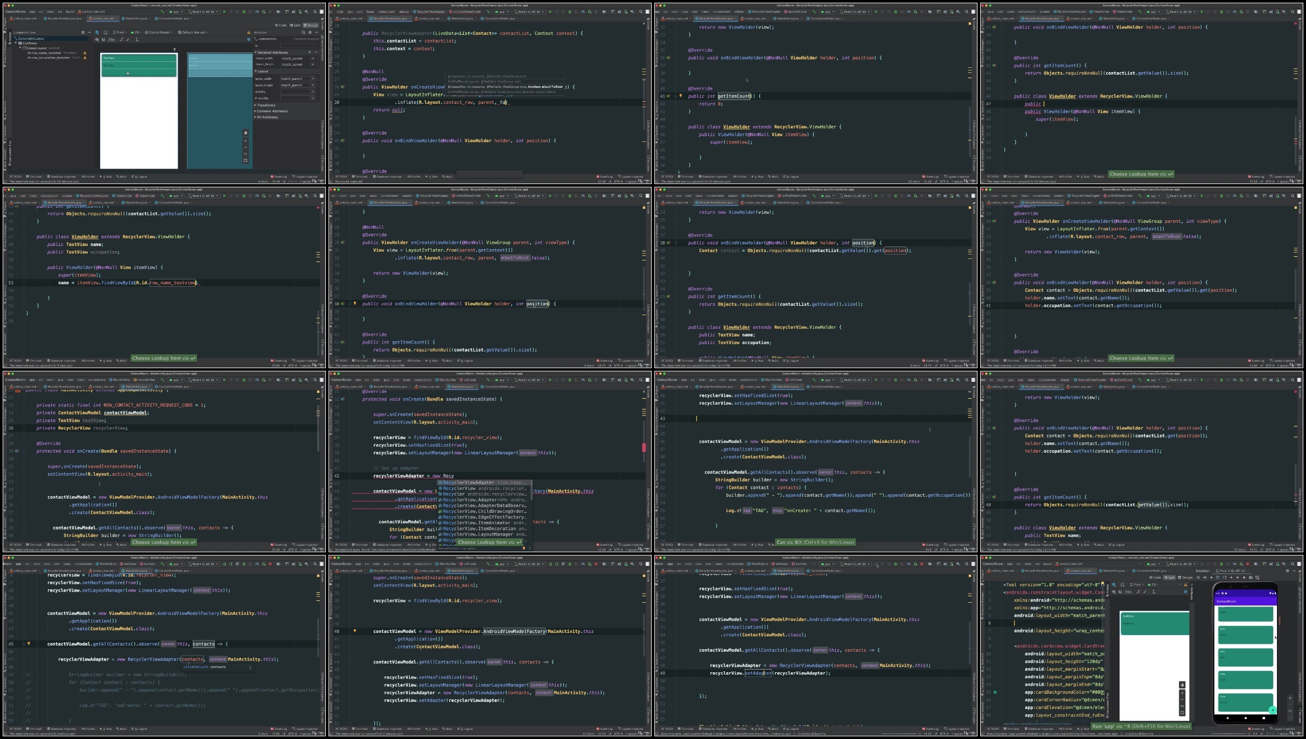Click emulator Volume Down toolbar icon
1306x739 pixels.
(x=1211, y=578)
